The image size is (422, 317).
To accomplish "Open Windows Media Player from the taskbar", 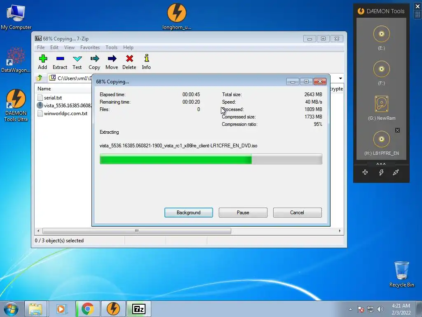I will 61,309.
